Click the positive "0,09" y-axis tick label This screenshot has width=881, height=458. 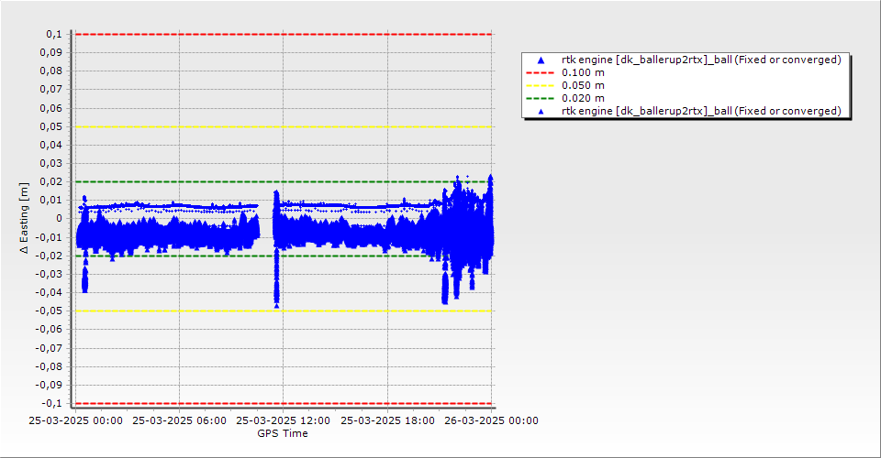51,53
